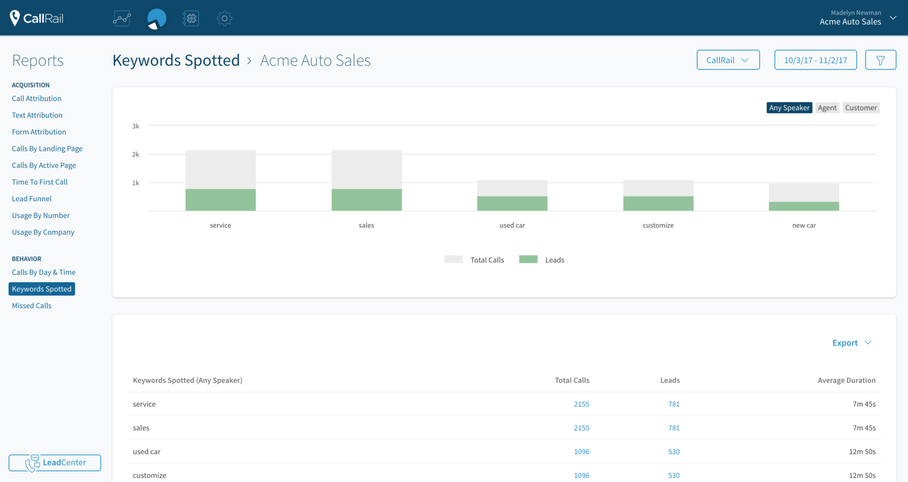908x482 pixels.
Task: Click the Madelyn Newman account name
Action: pos(856,13)
